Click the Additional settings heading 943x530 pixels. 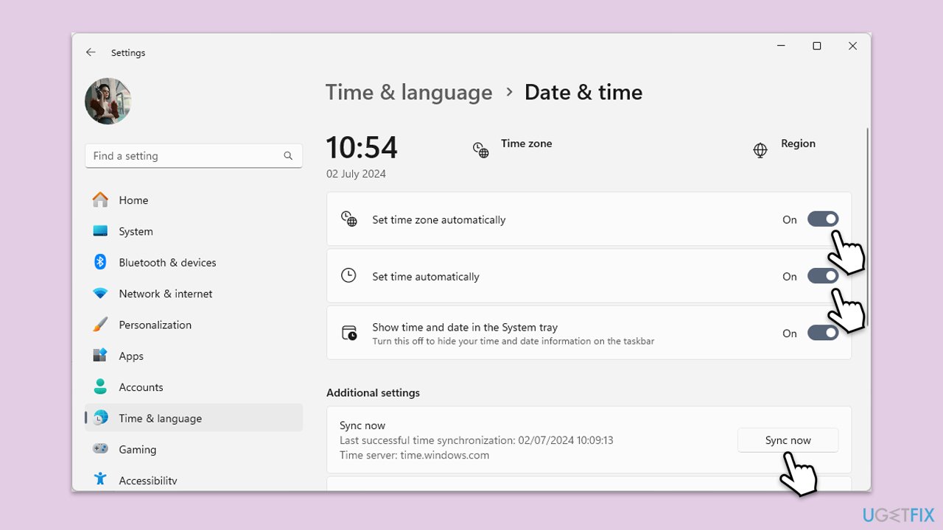click(373, 392)
